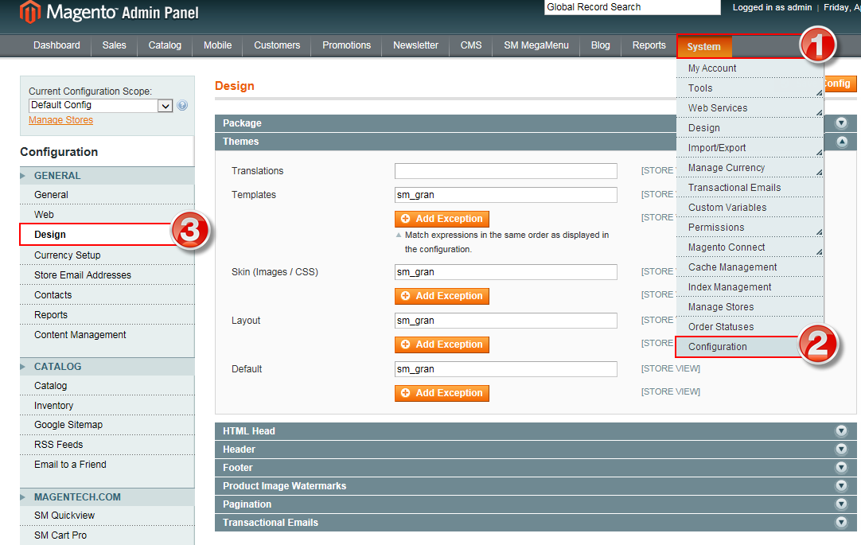Open Inventory in Configuration sidebar
This screenshot has height=545, width=861.
pyautogui.click(x=107, y=406)
